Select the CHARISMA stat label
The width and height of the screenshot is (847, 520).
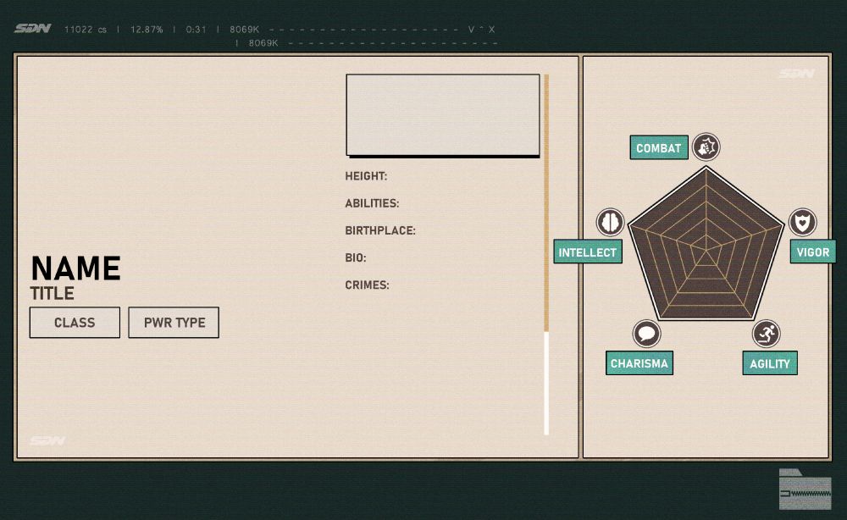click(x=639, y=363)
